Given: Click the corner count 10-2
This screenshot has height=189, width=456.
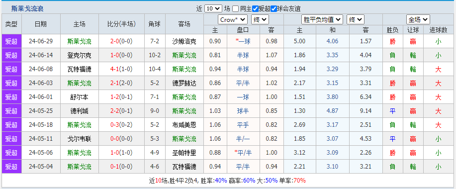Looking at the screenshot, I should [x=155, y=55].
